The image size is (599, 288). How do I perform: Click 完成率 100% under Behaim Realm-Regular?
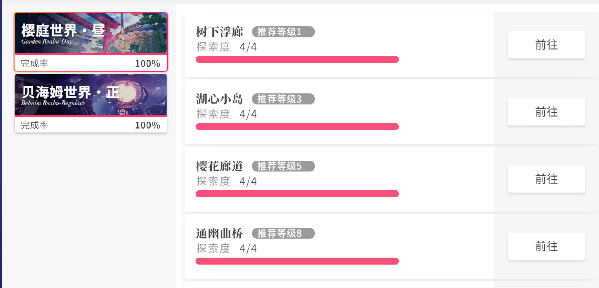point(91,125)
